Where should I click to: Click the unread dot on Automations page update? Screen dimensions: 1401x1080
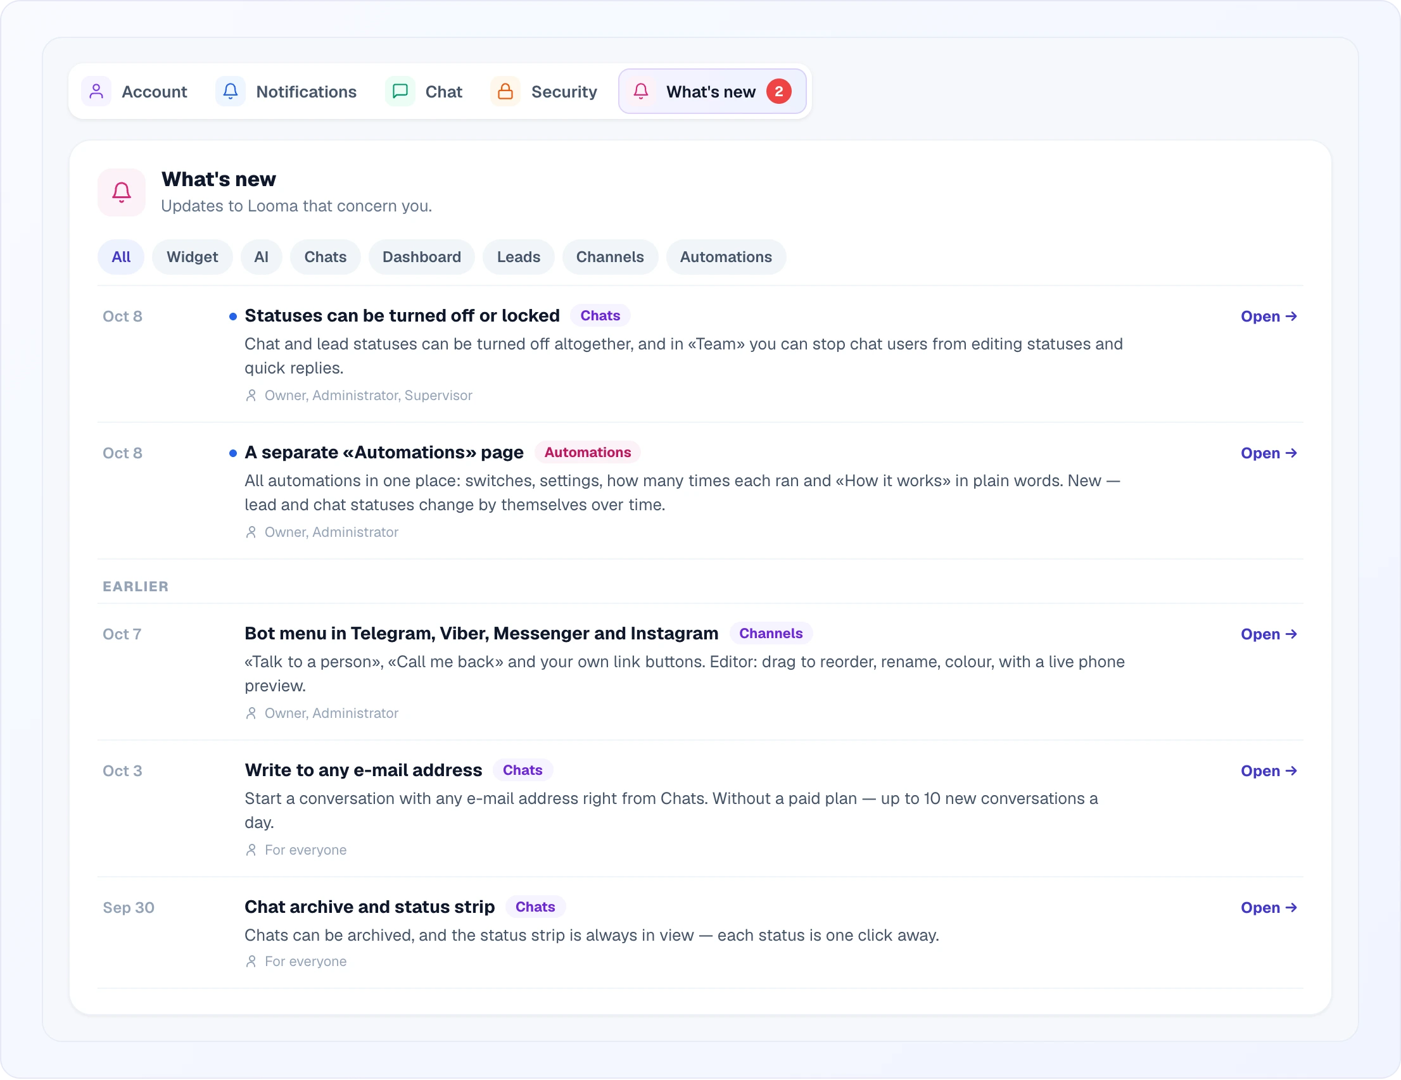coord(233,453)
